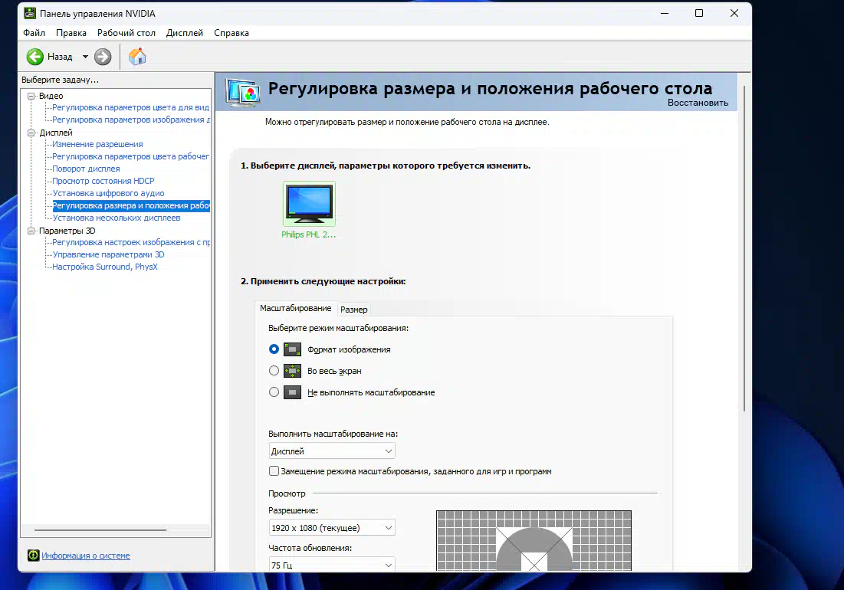Click the horizontal scrollbar in task tree panel
This screenshot has width=844, height=590.
[100, 530]
